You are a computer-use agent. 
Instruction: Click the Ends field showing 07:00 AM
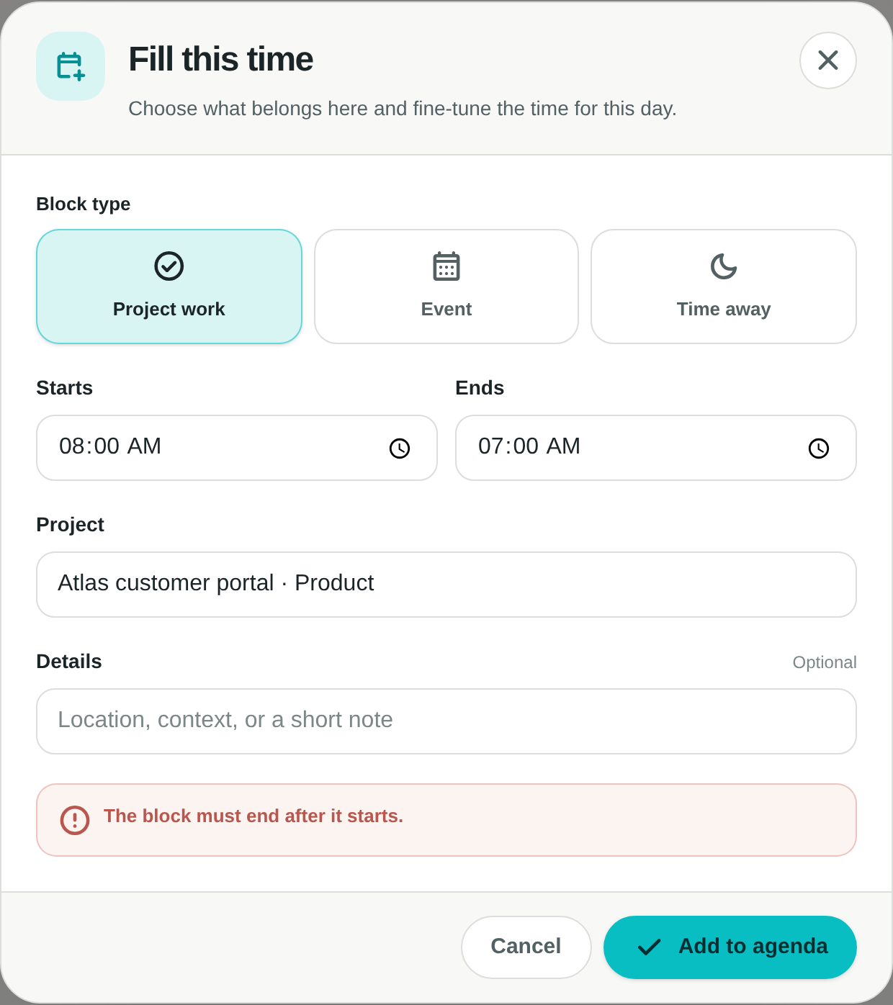(656, 448)
